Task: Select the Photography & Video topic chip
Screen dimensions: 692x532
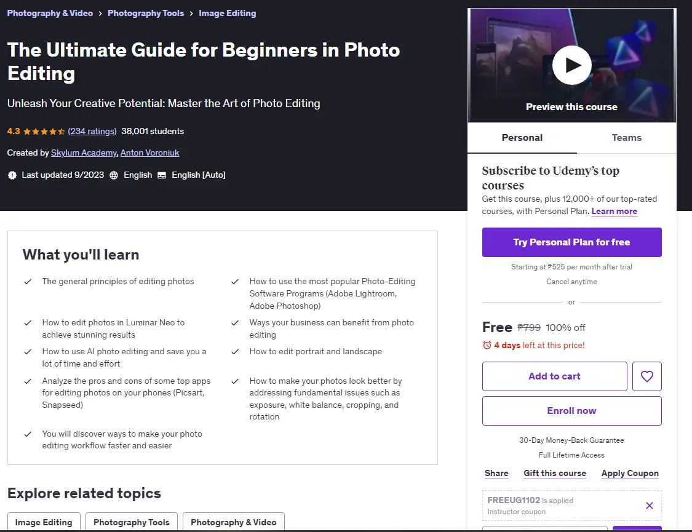Action: point(234,522)
